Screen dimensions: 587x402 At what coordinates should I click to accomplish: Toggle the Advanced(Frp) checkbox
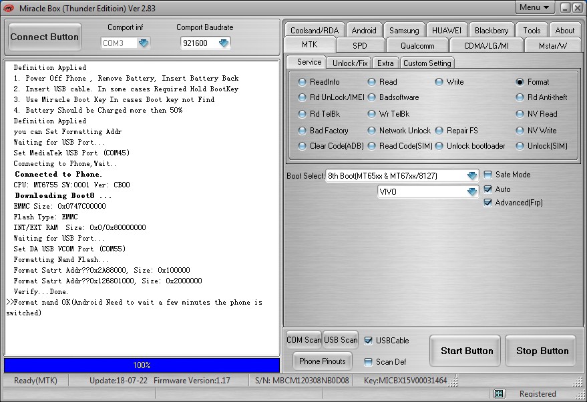click(x=487, y=203)
